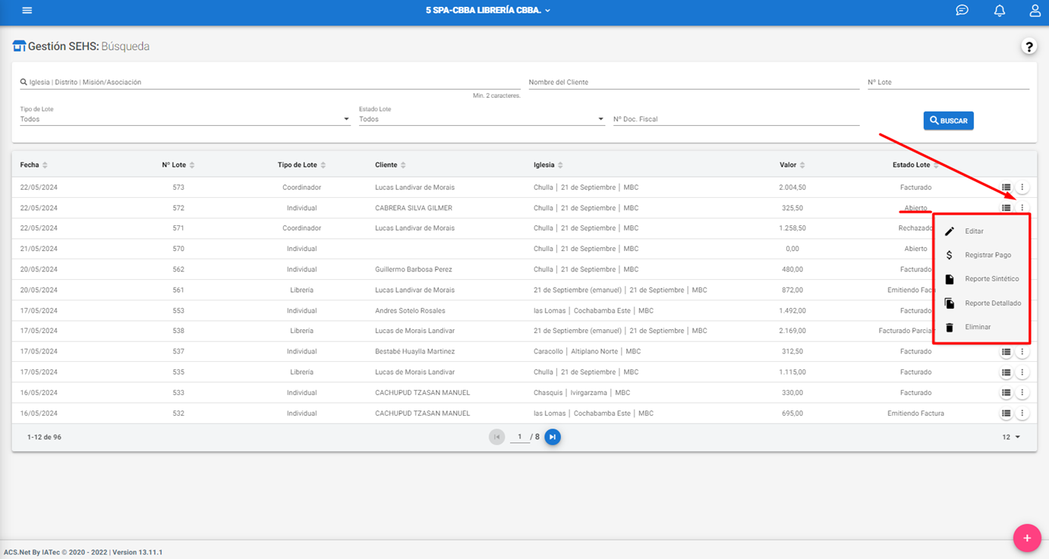Open the three-dot menu for lote 537
This screenshot has width=1049, height=559.
tap(1022, 352)
